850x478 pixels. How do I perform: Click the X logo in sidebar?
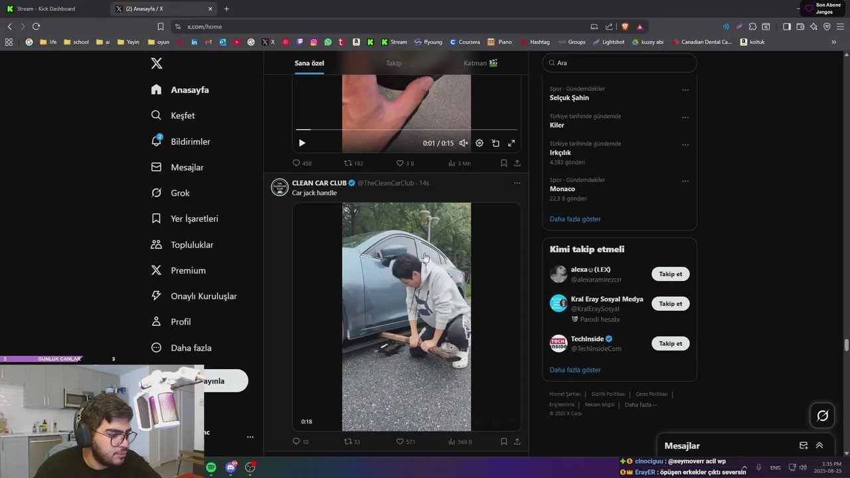[x=157, y=63]
